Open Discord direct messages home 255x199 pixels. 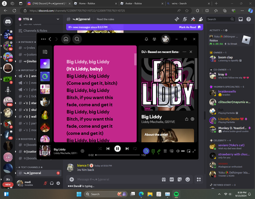pyautogui.click(x=8, y=21)
